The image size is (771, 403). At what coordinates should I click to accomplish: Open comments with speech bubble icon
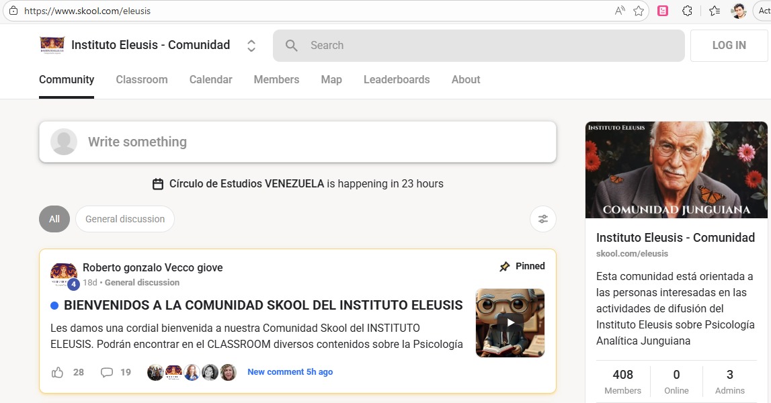tap(107, 372)
